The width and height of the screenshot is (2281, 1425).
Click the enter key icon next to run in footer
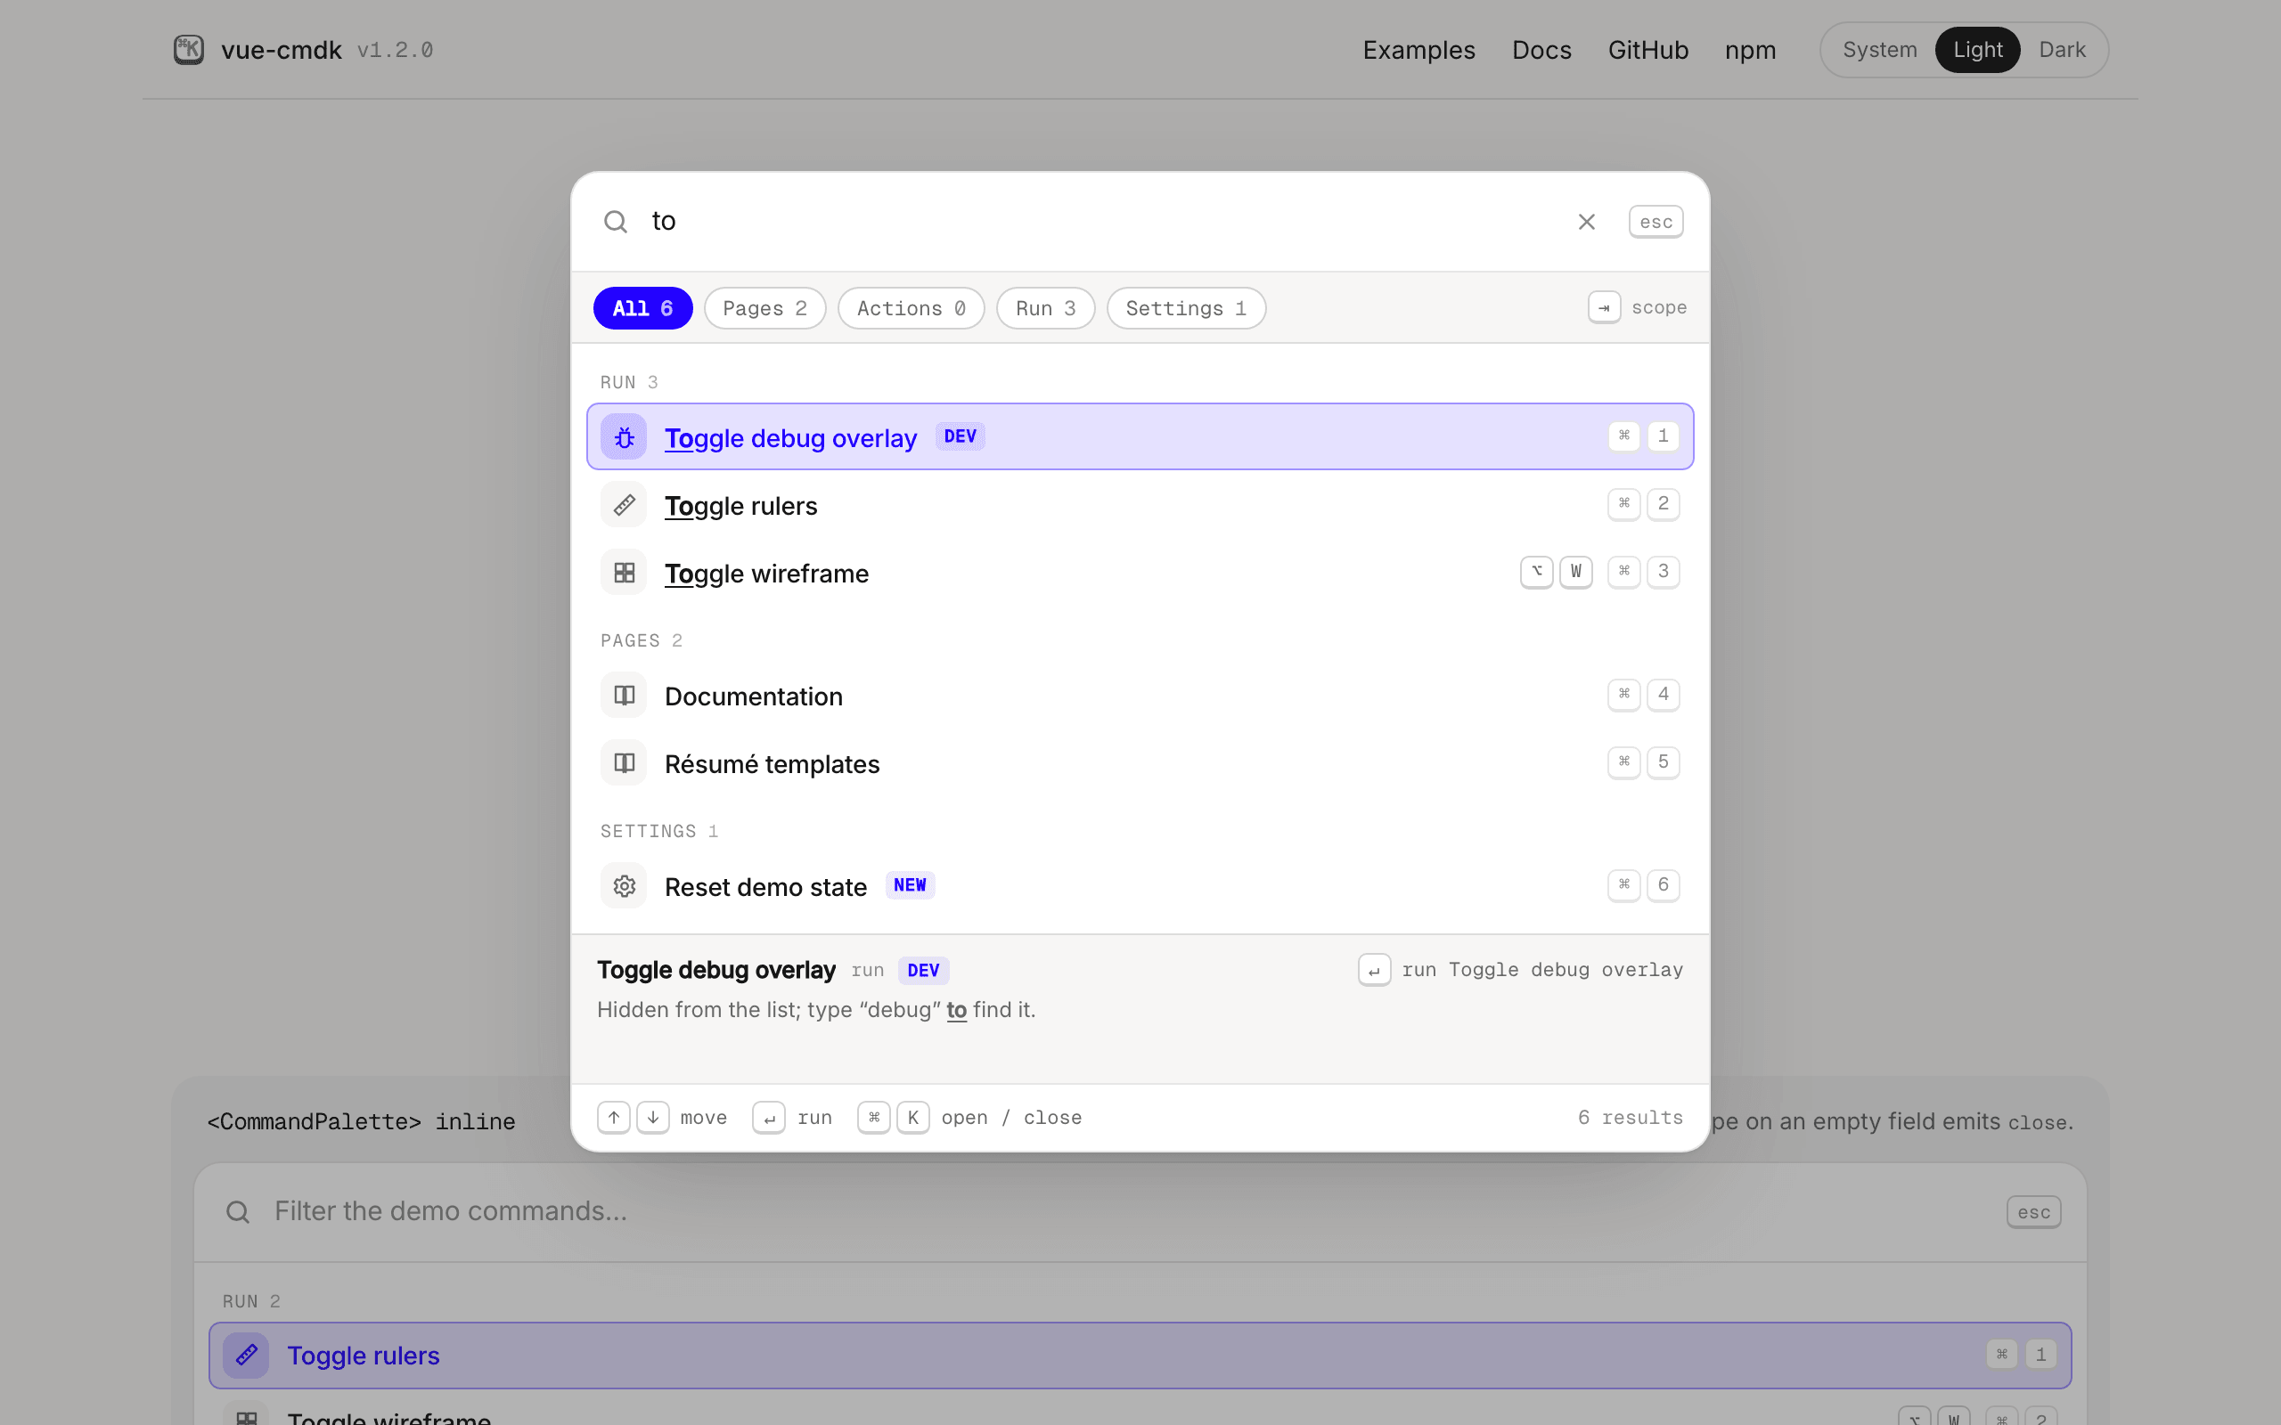(769, 1117)
